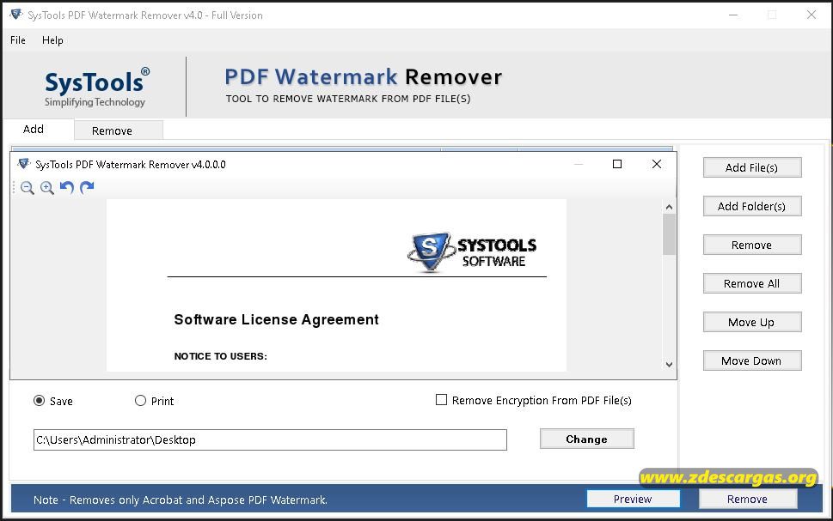Click the preview vertical scrollbar thumb
This screenshot has width=833, height=521.
tap(669, 234)
